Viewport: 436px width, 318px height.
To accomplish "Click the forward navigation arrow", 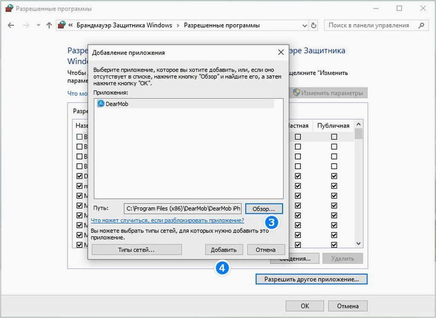I will 26,25.
